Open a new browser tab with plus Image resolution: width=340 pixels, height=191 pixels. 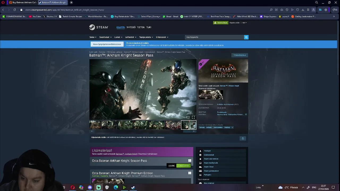point(71,2)
